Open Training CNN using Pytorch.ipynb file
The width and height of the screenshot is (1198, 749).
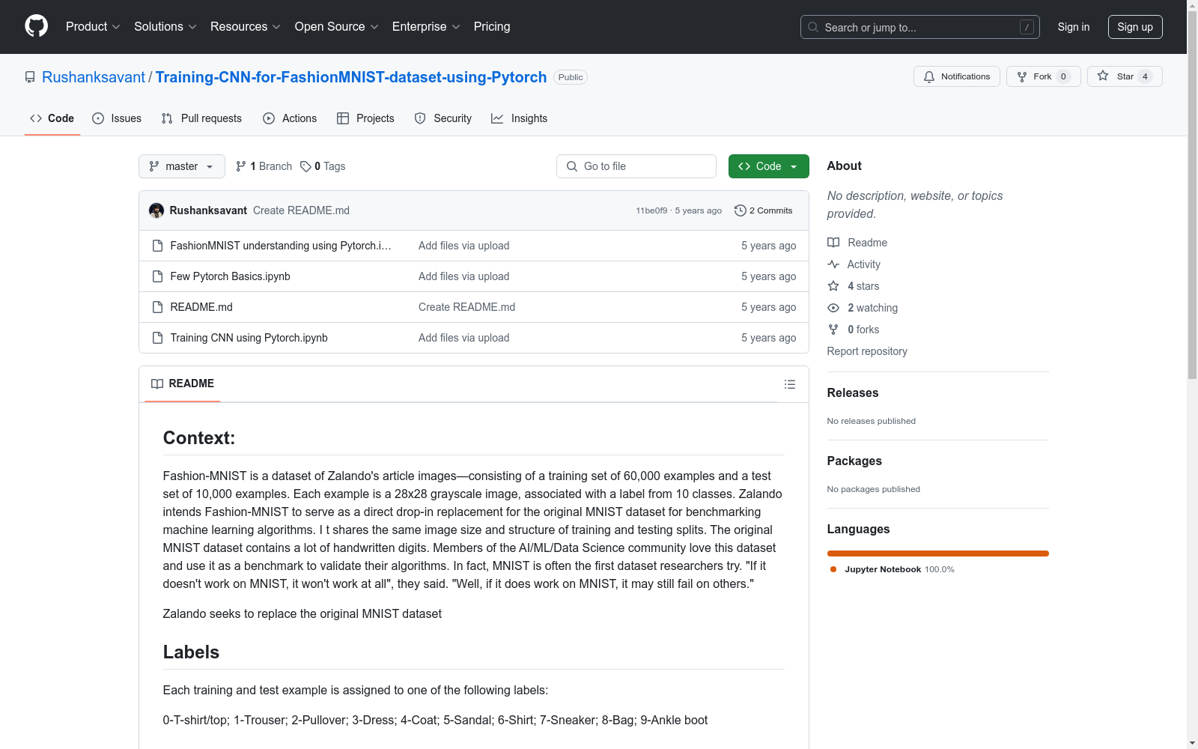click(249, 338)
